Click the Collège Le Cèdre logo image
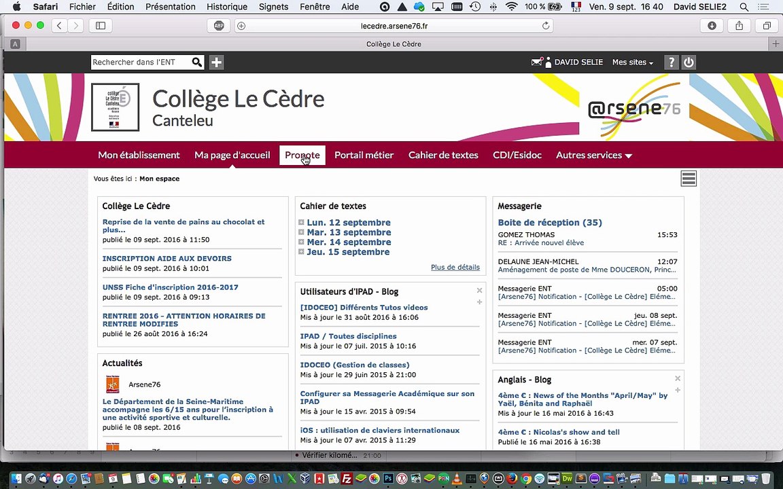The width and height of the screenshot is (783, 489). point(115,107)
